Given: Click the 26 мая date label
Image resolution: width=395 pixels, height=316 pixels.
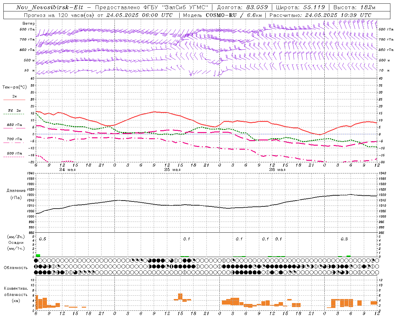Looking at the screenshot, I should click(277, 170).
